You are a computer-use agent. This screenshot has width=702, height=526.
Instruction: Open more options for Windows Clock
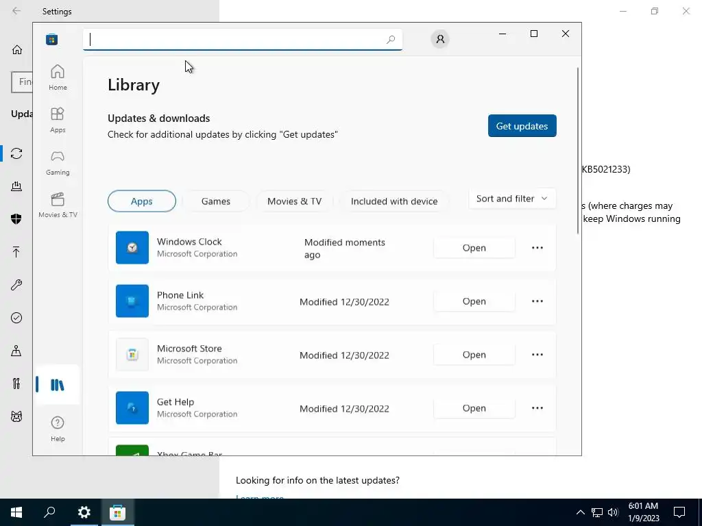(537, 248)
